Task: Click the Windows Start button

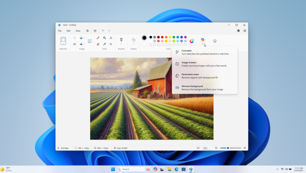Action: pos(113,169)
